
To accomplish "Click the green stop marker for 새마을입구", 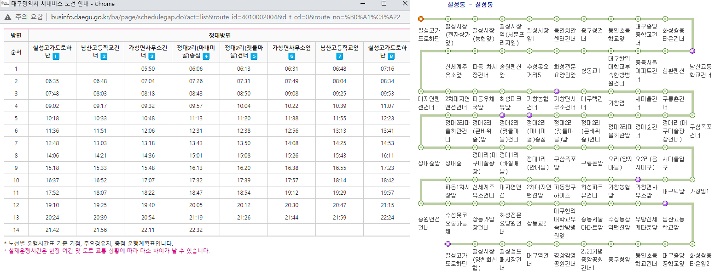I will pyautogui.click(x=665, y=147).
